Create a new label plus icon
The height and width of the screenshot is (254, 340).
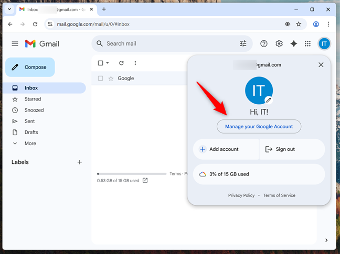[x=80, y=162]
